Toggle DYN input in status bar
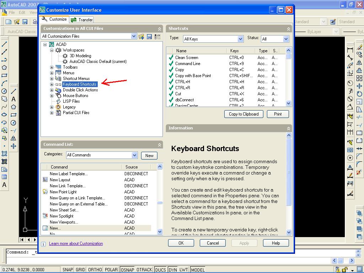 [x=173, y=269]
